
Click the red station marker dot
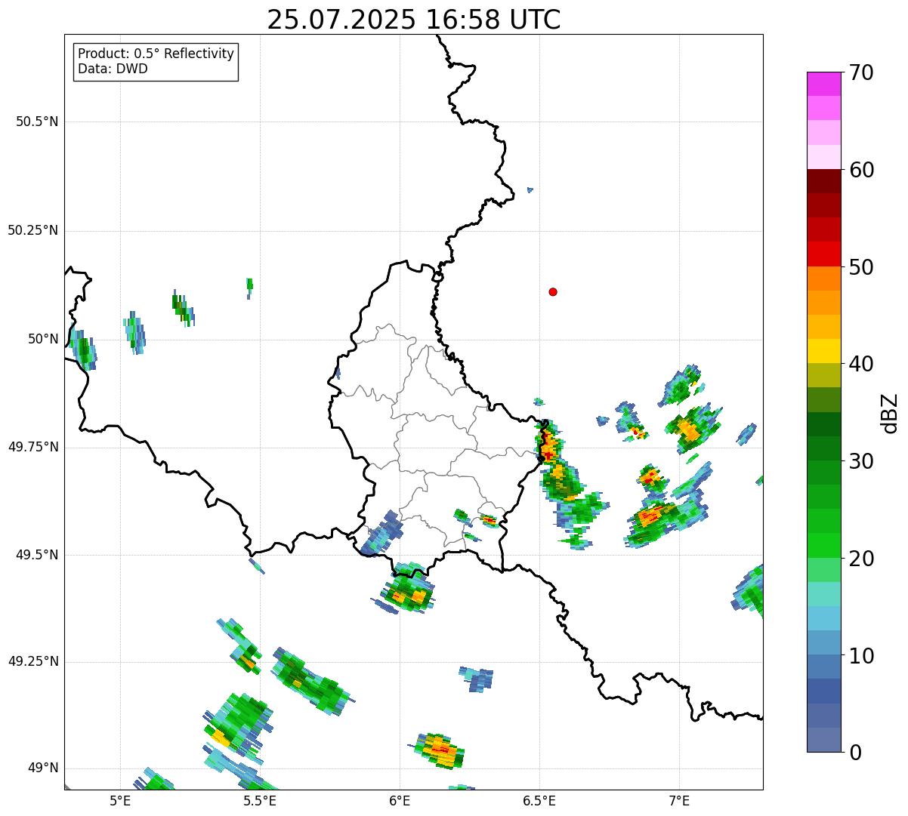point(553,291)
